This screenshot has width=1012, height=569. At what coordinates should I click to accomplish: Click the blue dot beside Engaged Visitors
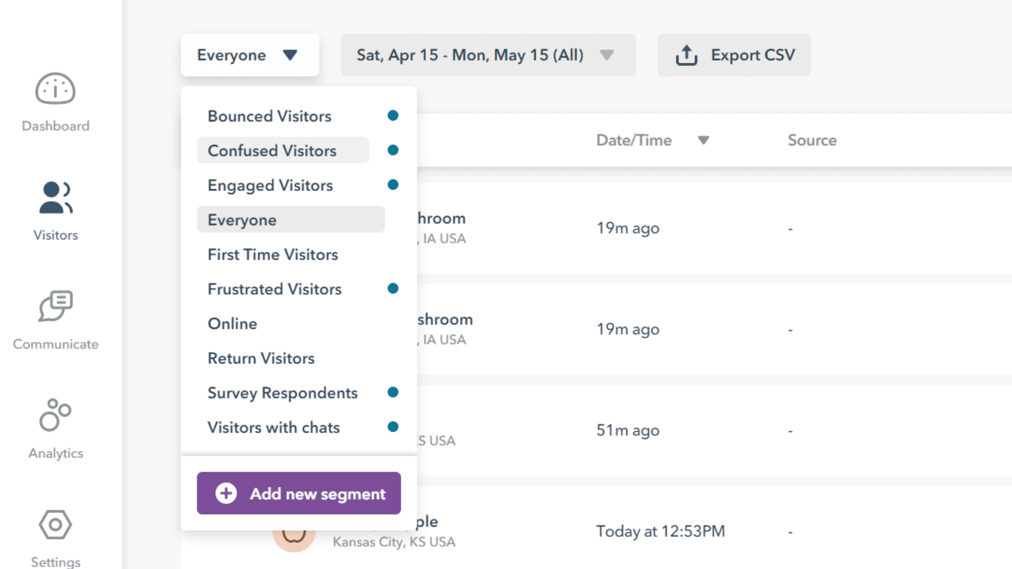click(x=393, y=185)
